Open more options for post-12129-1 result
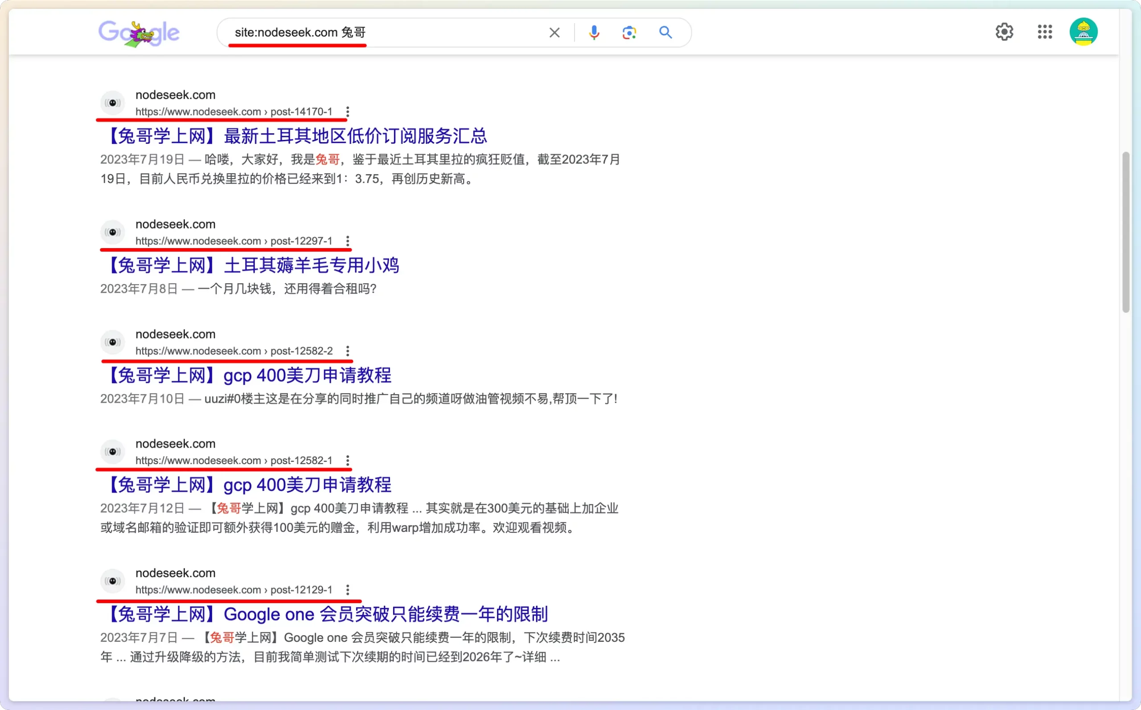Screen dimensions: 1141x710 [x=348, y=590]
